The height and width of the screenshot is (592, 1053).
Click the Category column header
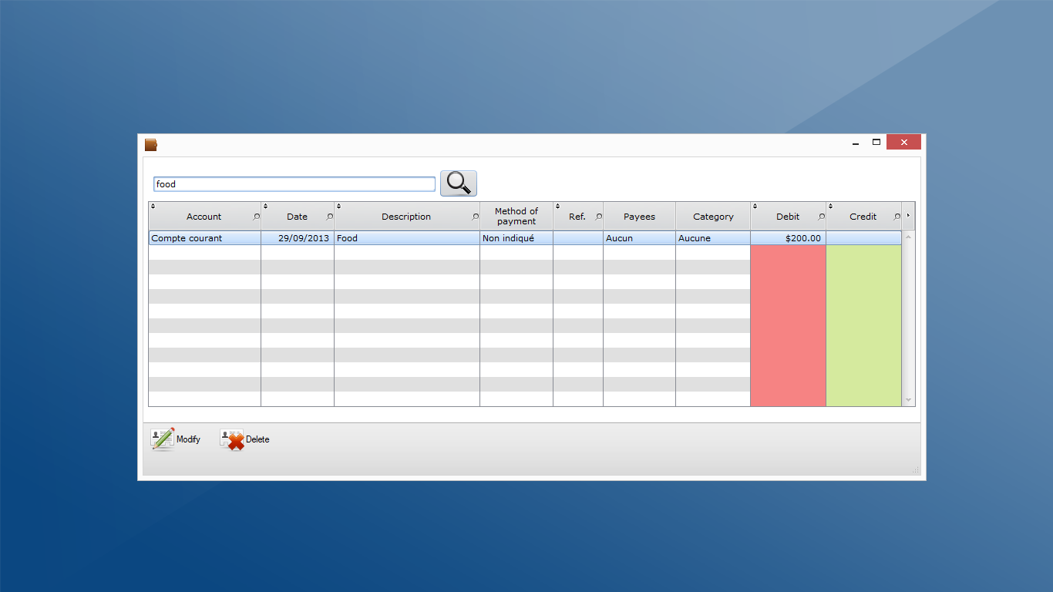(713, 216)
